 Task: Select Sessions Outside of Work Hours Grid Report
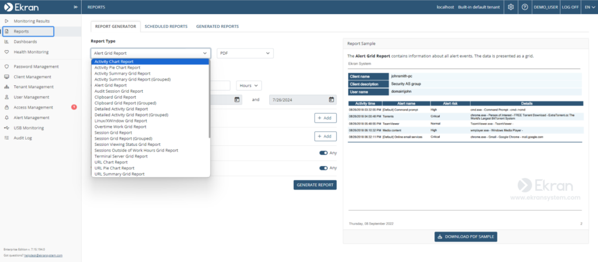click(x=150, y=151)
